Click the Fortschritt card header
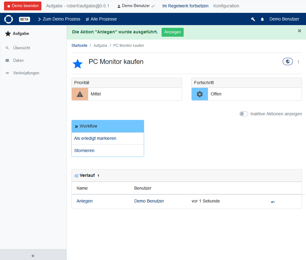The width and height of the screenshot is (306, 260). [247, 83]
